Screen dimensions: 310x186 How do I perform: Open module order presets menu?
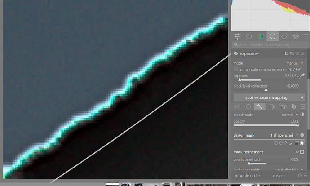(306, 175)
